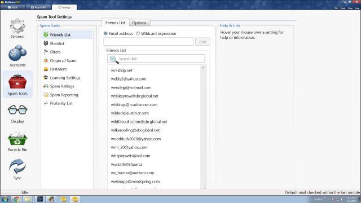The width and height of the screenshot is (361, 203).
Task: Open the Accounts settings category
Action: [x=17, y=56]
